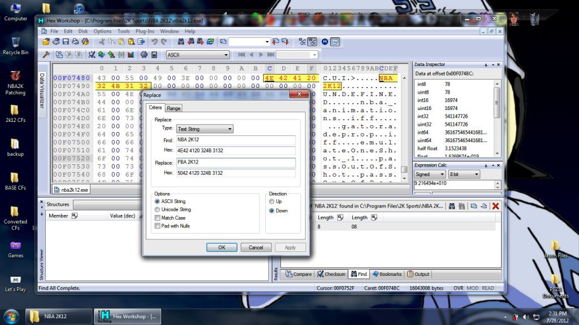Switch to Checksum results tab
Image resolution: width=579 pixels, height=325 pixels.
[x=331, y=274]
